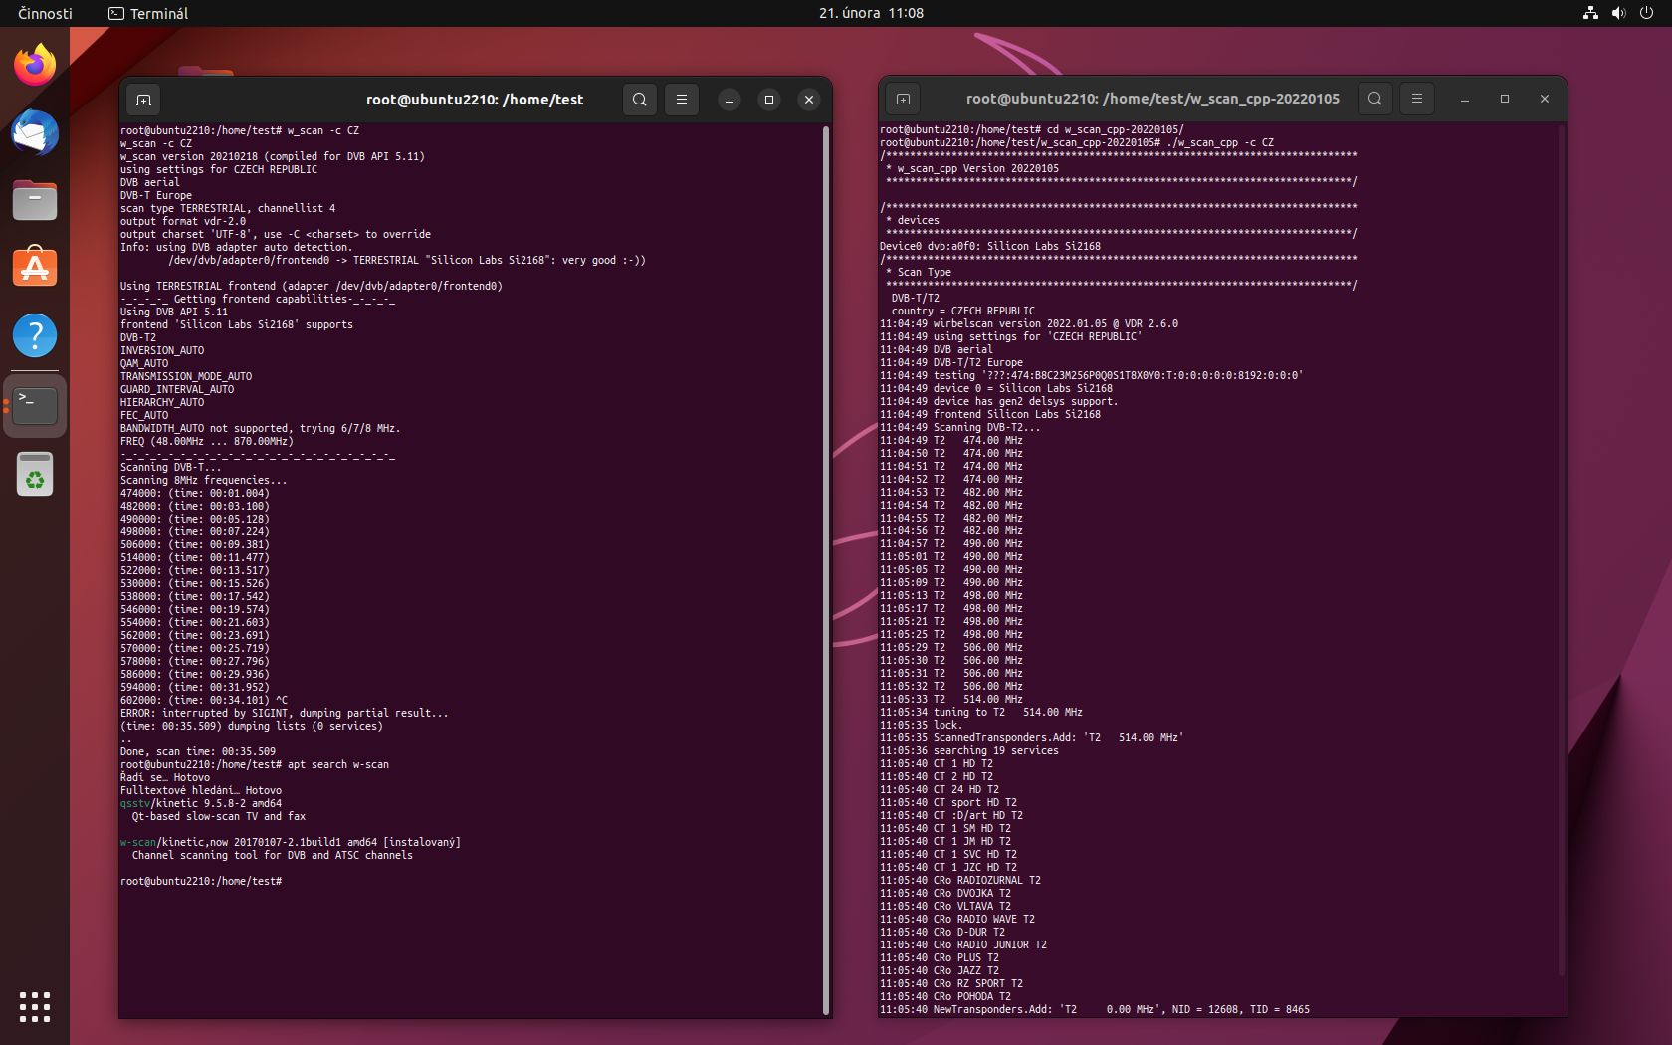Viewport: 1672px width, 1045px height.
Task: Click search icon in left terminal
Action: coord(640,100)
